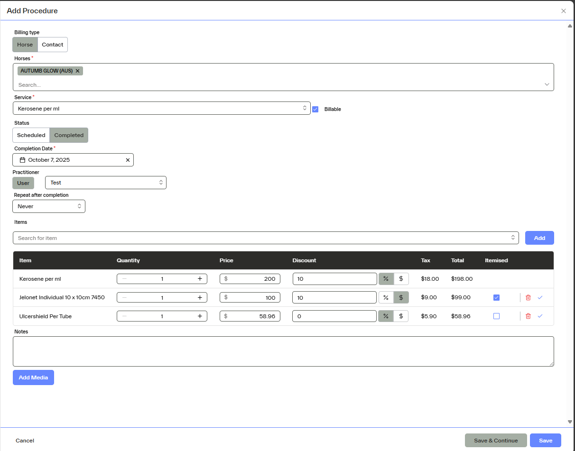This screenshot has height=451, width=575.
Task: Expand the Repeat after completion dropdown
Action: click(x=49, y=206)
